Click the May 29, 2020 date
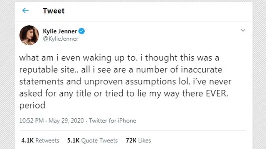Viewport: 266px width, 149px height. coord(66,120)
